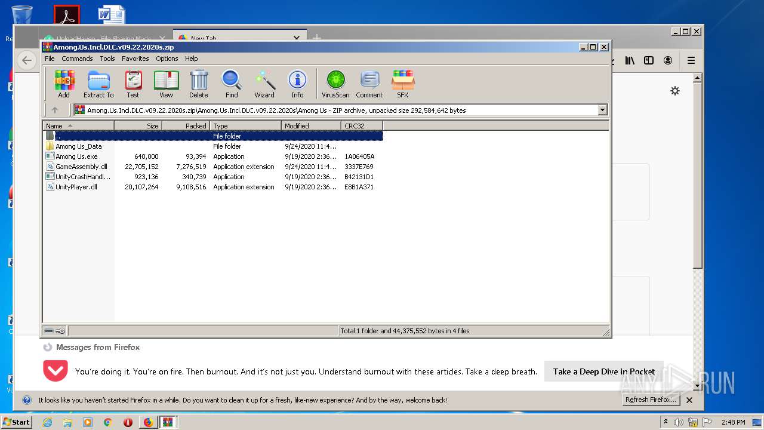Run VirusScan from the toolbar
Image resolution: width=764 pixels, height=430 pixels.
coord(335,84)
